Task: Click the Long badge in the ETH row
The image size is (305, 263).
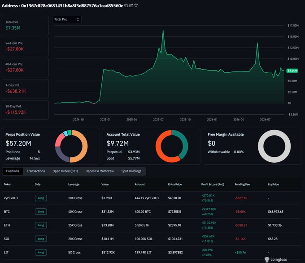Action: (41, 225)
